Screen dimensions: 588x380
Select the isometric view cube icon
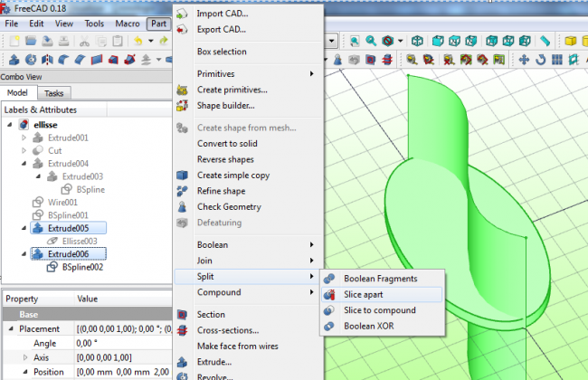tap(418, 41)
